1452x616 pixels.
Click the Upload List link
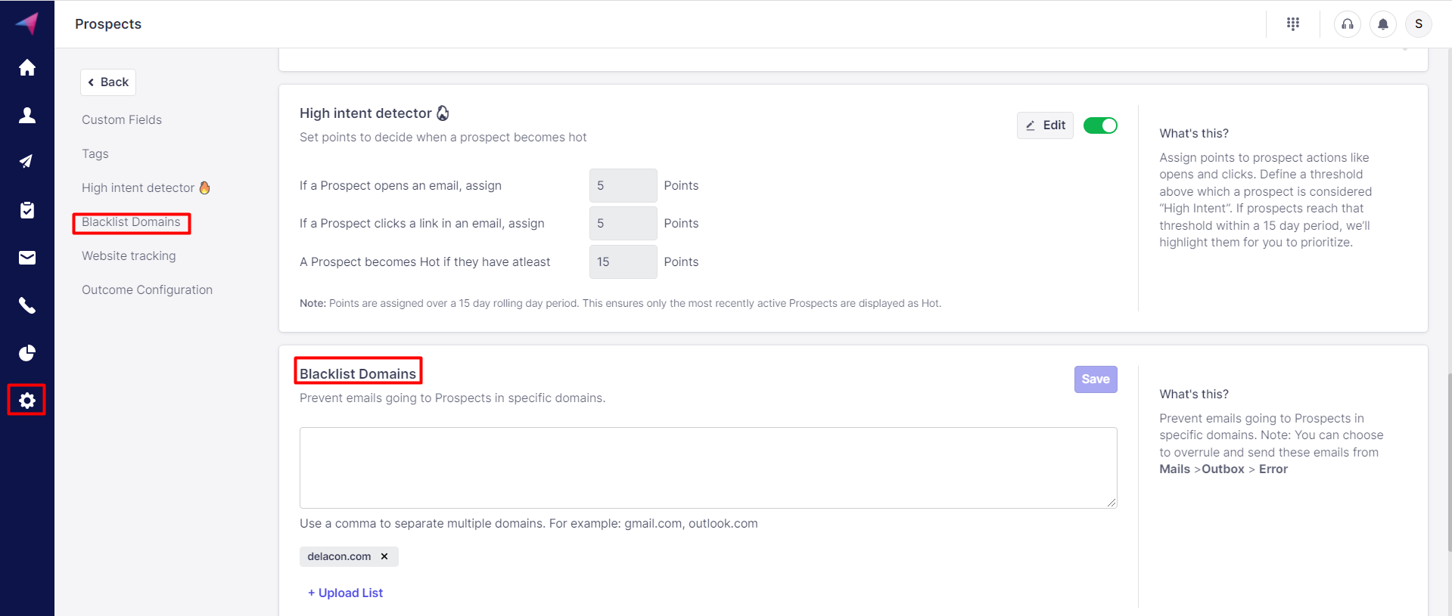point(346,593)
